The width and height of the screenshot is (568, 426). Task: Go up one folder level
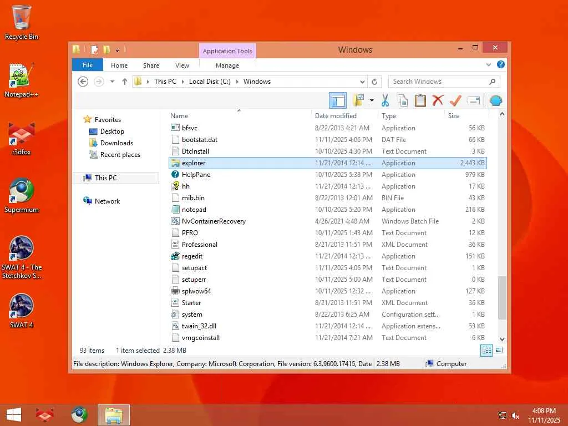125,82
